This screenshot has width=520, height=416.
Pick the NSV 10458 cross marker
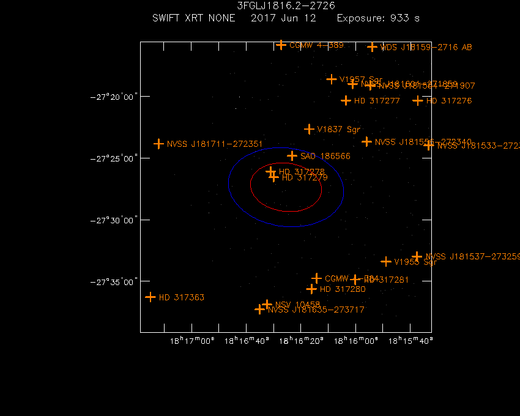click(267, 304)
